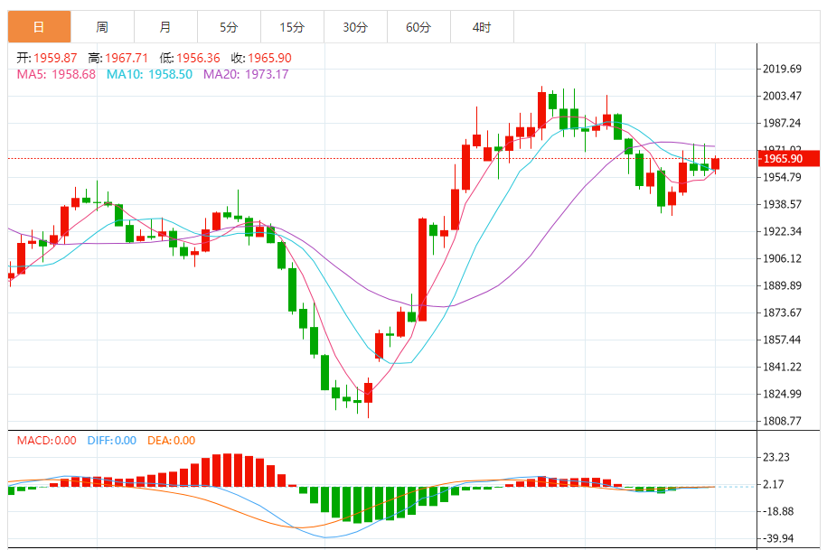Click the 2003.47 price axis label
The height and width of the screenshot is (550, 827).
pyautogui.click(x=782, y=96)
